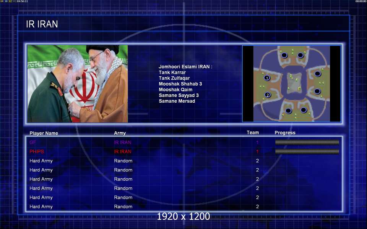The image size is (367, 229).
Task: Click the player name "GF"
Action: pyautogui.click(x=33, y=142)
